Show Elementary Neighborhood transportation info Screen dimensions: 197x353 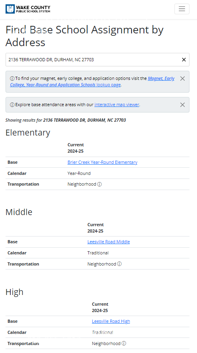coord(99,184)
